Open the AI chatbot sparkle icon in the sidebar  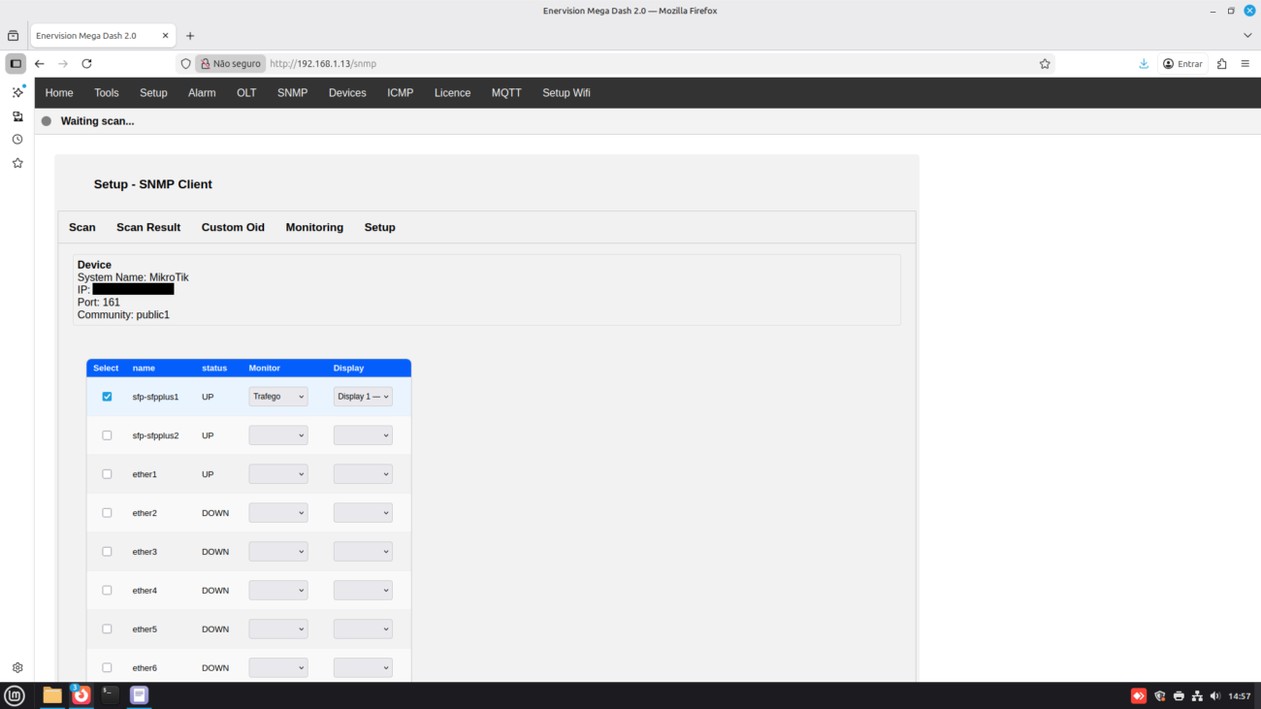click(17, 92)
